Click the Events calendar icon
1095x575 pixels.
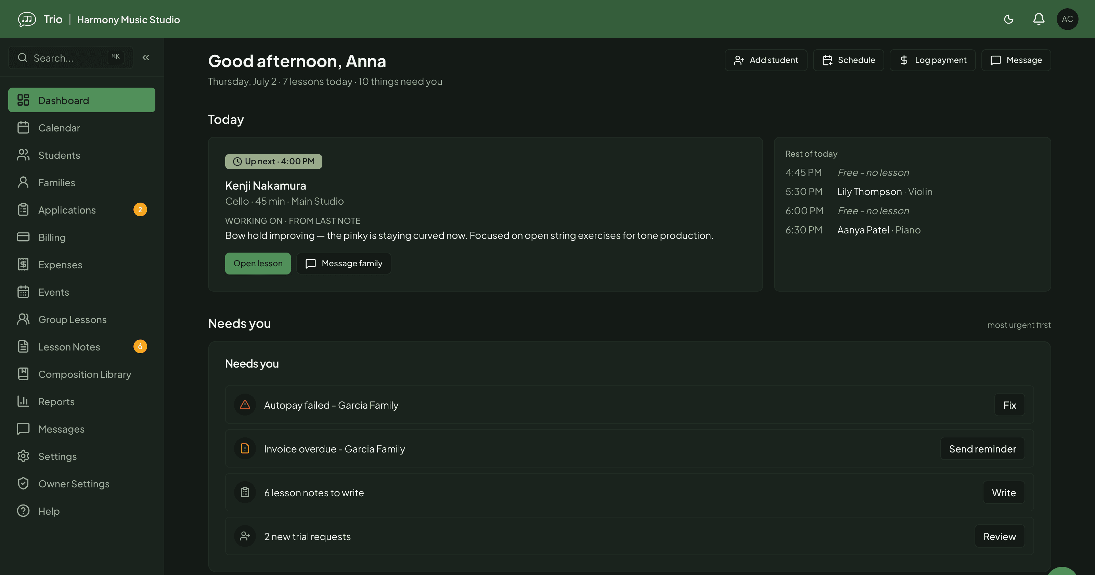point(23,292)
